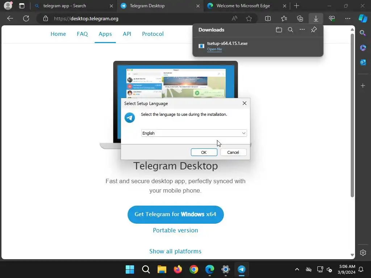Open the clock and date in taskbar
371x278 pixels.
346,269
